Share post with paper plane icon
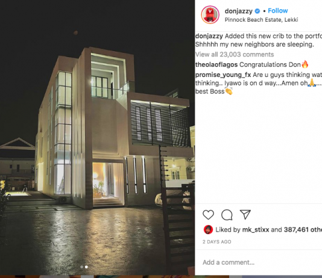Image resolution: width=322 pixels, height=278 pixels. 245,214
